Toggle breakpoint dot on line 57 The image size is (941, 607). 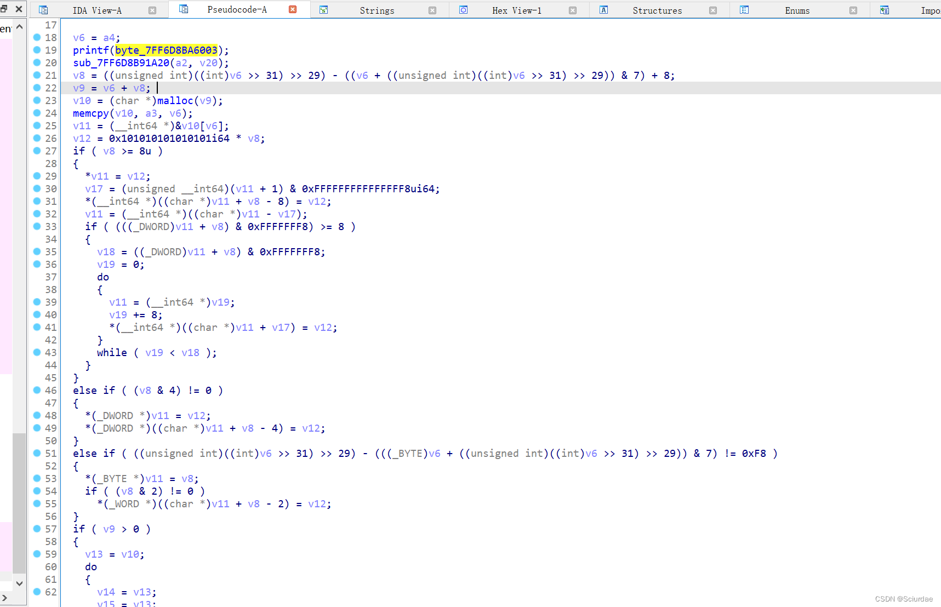tap(37, 529)
